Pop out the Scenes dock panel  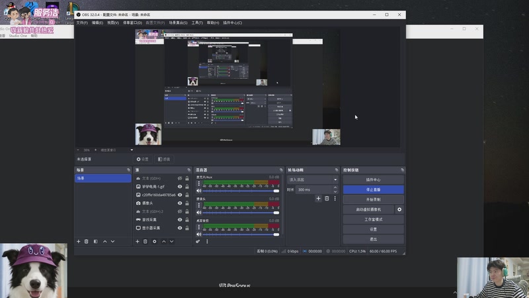(x=128, y=170)
